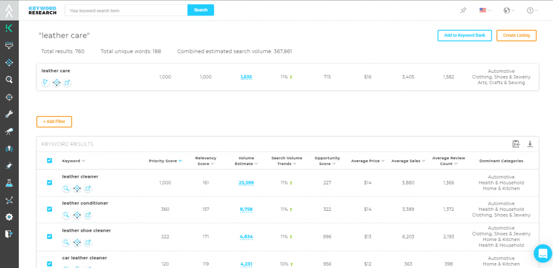Uncheck the car leather cleaner row checkbox
Image resolution: width=553 pixels, height=268 pixels.
(49, 264)
